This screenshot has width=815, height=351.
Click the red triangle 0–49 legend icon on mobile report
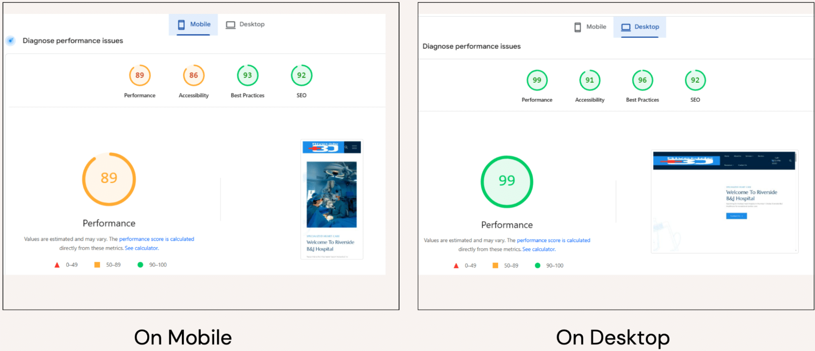57,265
